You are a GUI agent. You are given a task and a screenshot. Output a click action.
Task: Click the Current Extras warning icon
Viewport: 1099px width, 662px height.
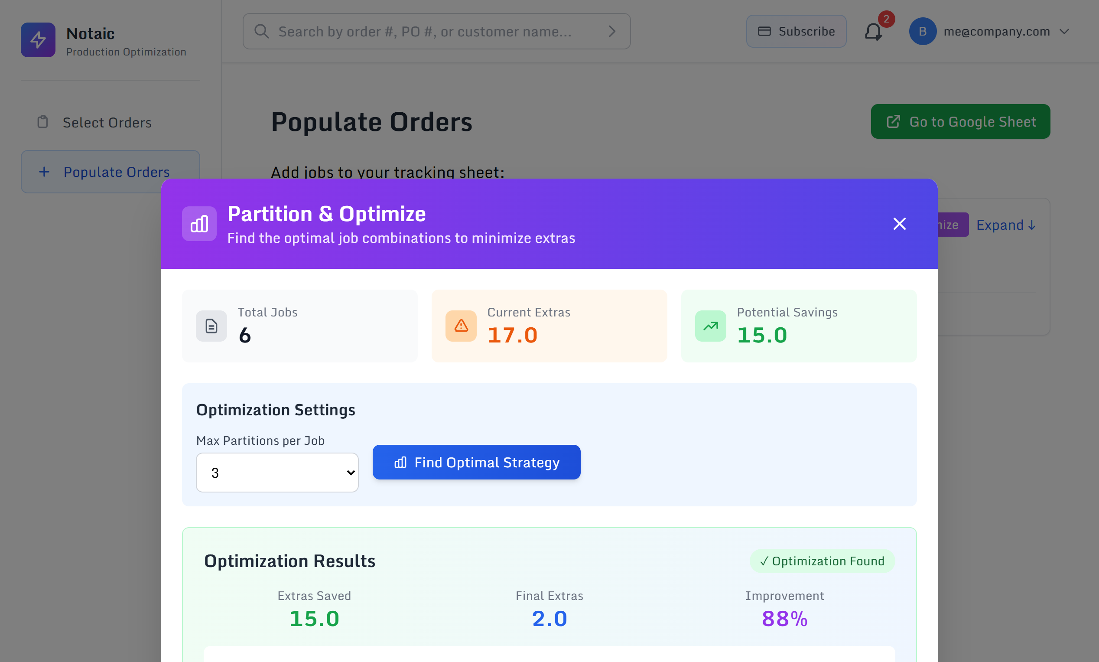click(x=461, y=326)
